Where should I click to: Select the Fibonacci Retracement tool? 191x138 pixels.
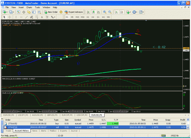click(x=37, y=17)
